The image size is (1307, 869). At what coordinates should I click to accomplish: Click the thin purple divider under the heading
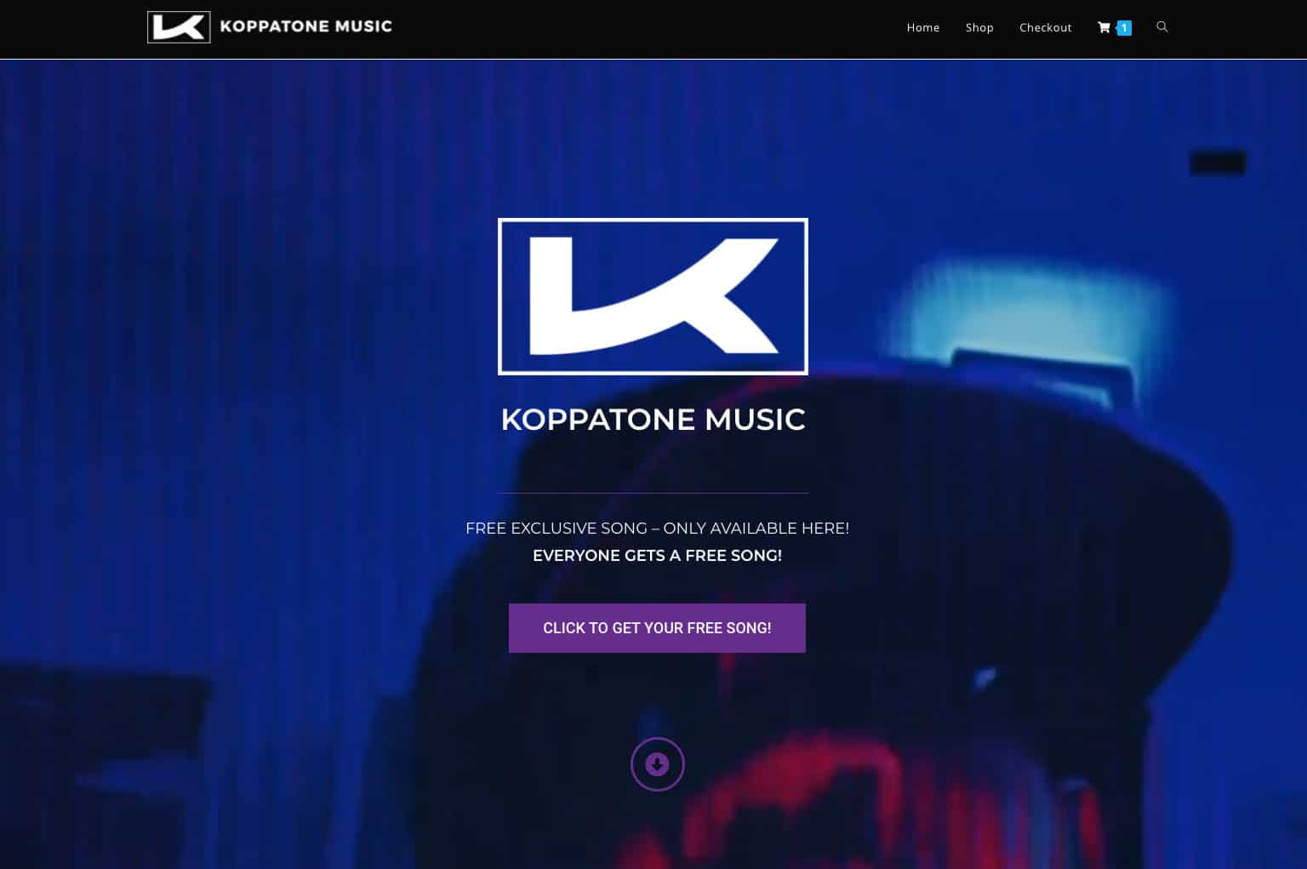coord(653,493)
